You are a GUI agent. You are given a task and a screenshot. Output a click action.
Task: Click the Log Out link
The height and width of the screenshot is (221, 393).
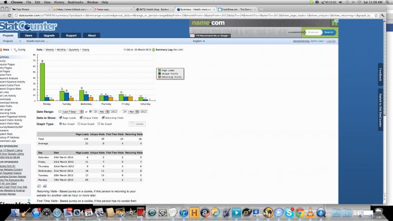(x=331, y=41)
